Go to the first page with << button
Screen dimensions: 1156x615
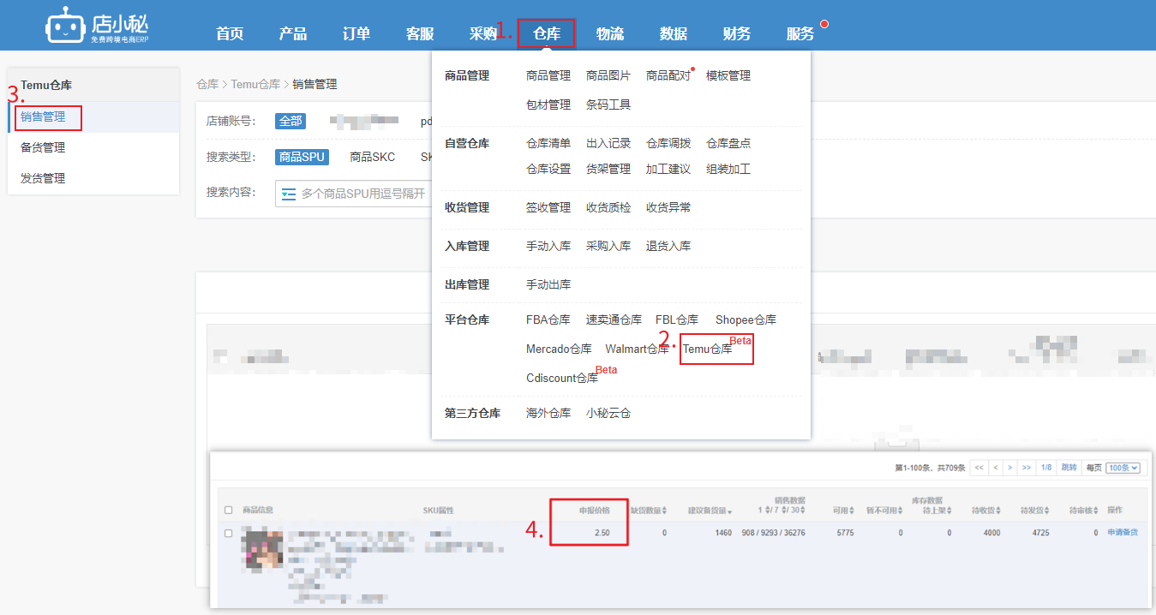coord(978,468)
